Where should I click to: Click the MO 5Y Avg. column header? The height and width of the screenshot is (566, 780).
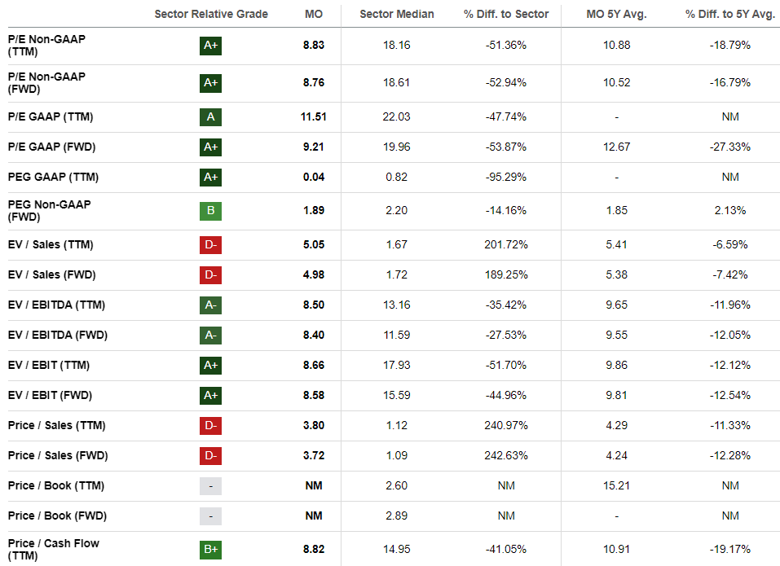click(617, 14)
